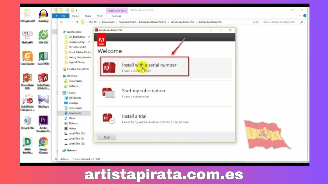The image size is (328, 184).
Task: Click Downloads in the address breadcrumb
Action: (108, 22)
